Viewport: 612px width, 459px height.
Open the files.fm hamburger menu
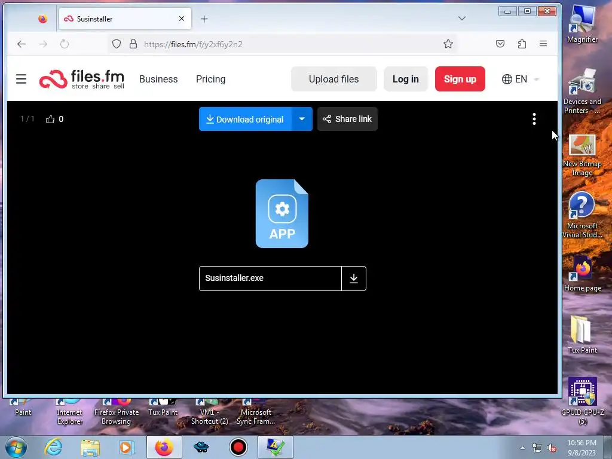(x=21, y=79)
